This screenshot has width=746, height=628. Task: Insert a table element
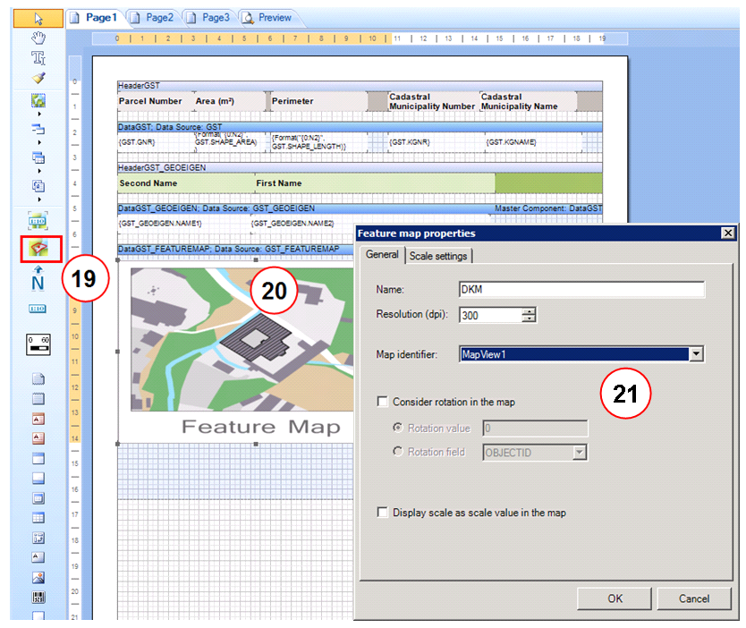tap(38, 514)
